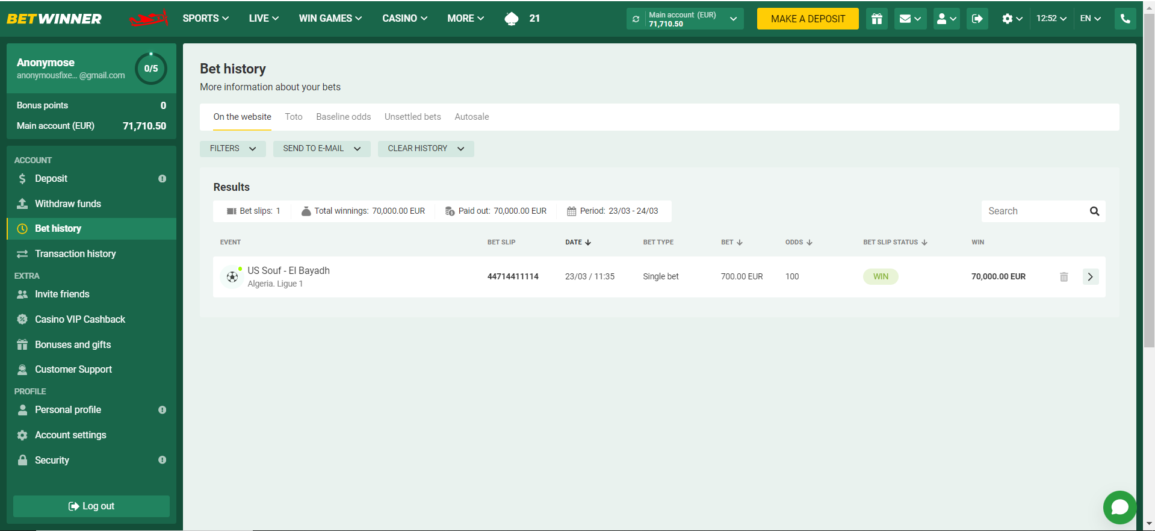Switch to the Autosale tab
Image resolution: width=1155 pixels, height=531 pixels.
point(471,117)
